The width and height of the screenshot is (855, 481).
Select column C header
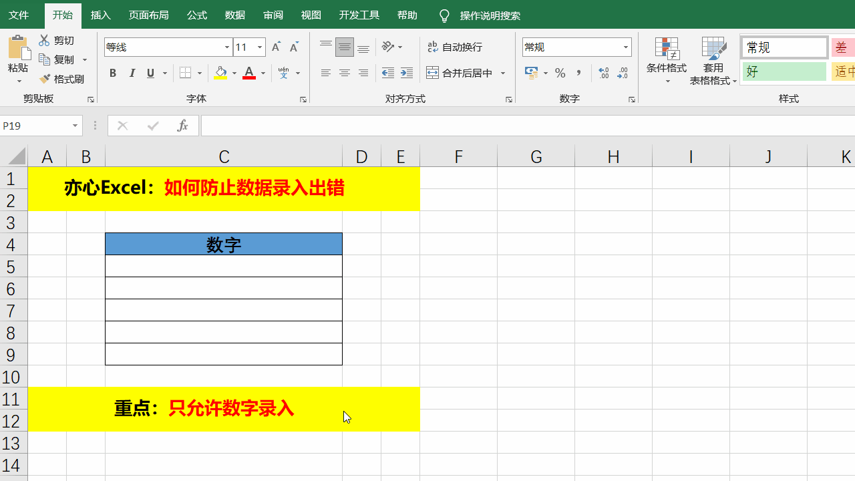(x=224, y=156)
